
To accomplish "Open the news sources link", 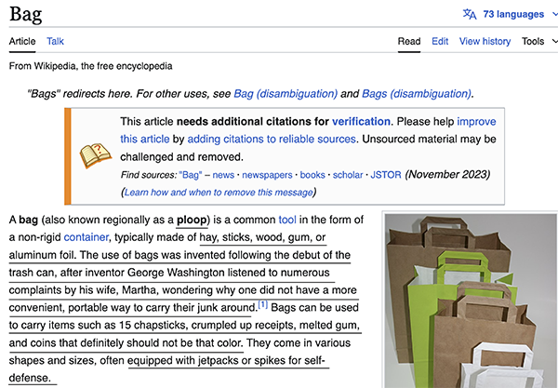I will 223,175.
